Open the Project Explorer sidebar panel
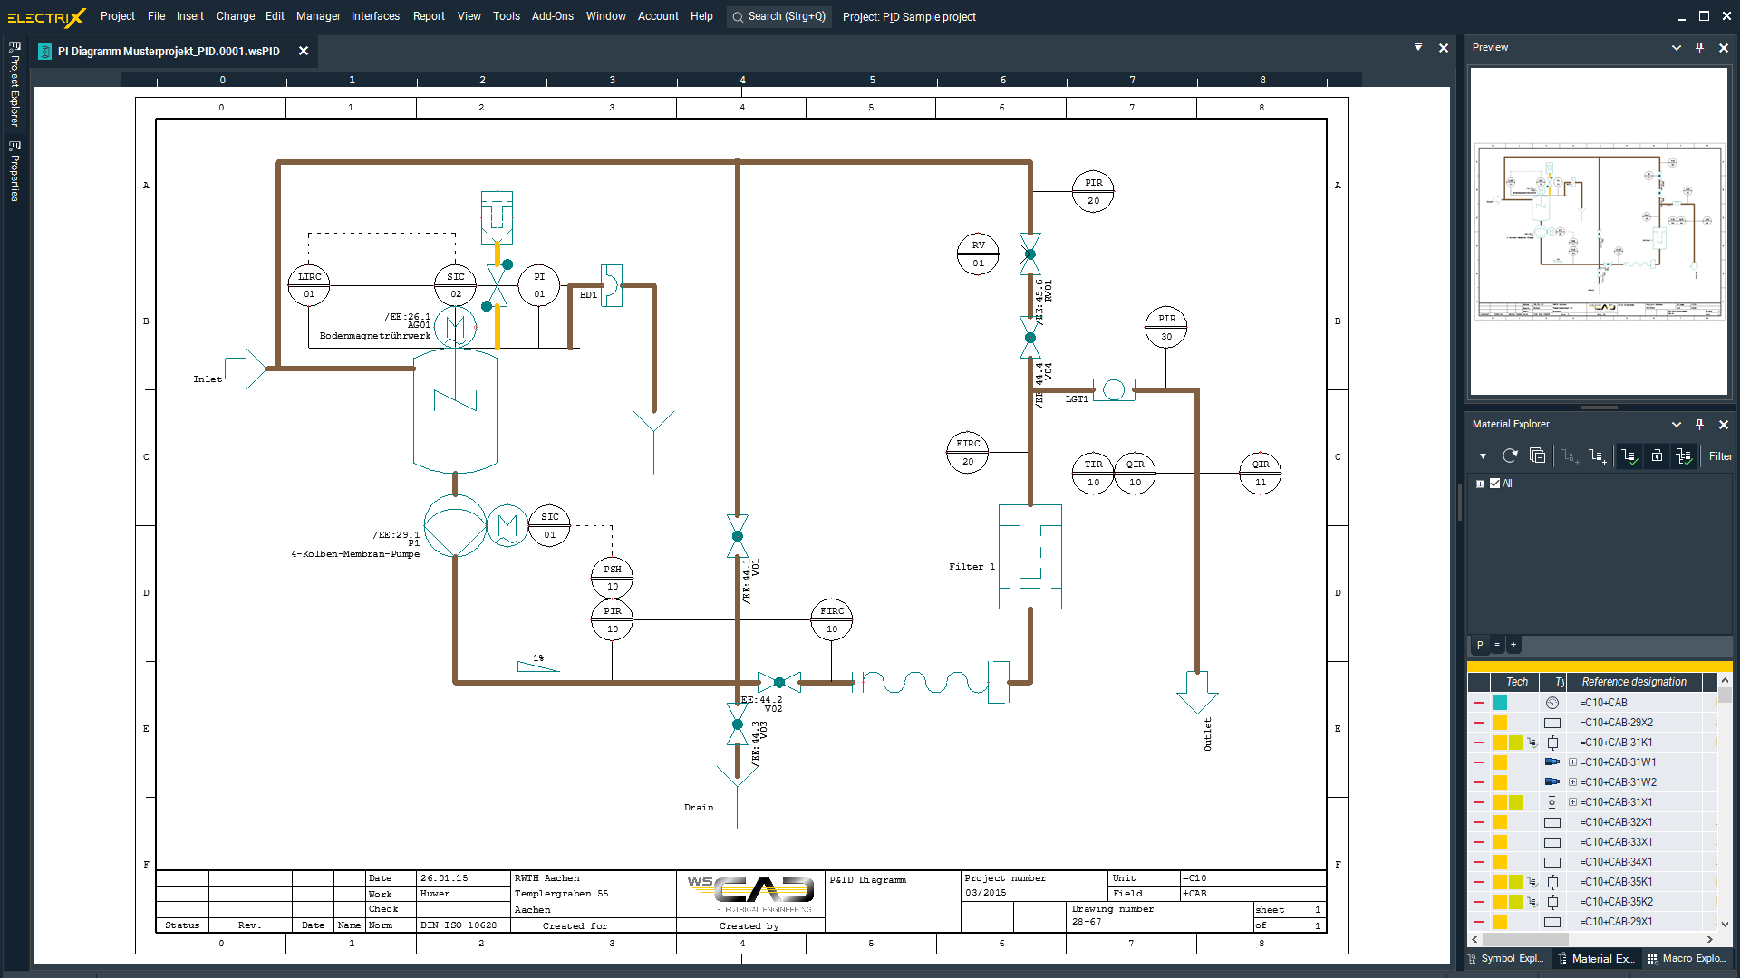Viewport: 1740px width, 978px height. 14,84
